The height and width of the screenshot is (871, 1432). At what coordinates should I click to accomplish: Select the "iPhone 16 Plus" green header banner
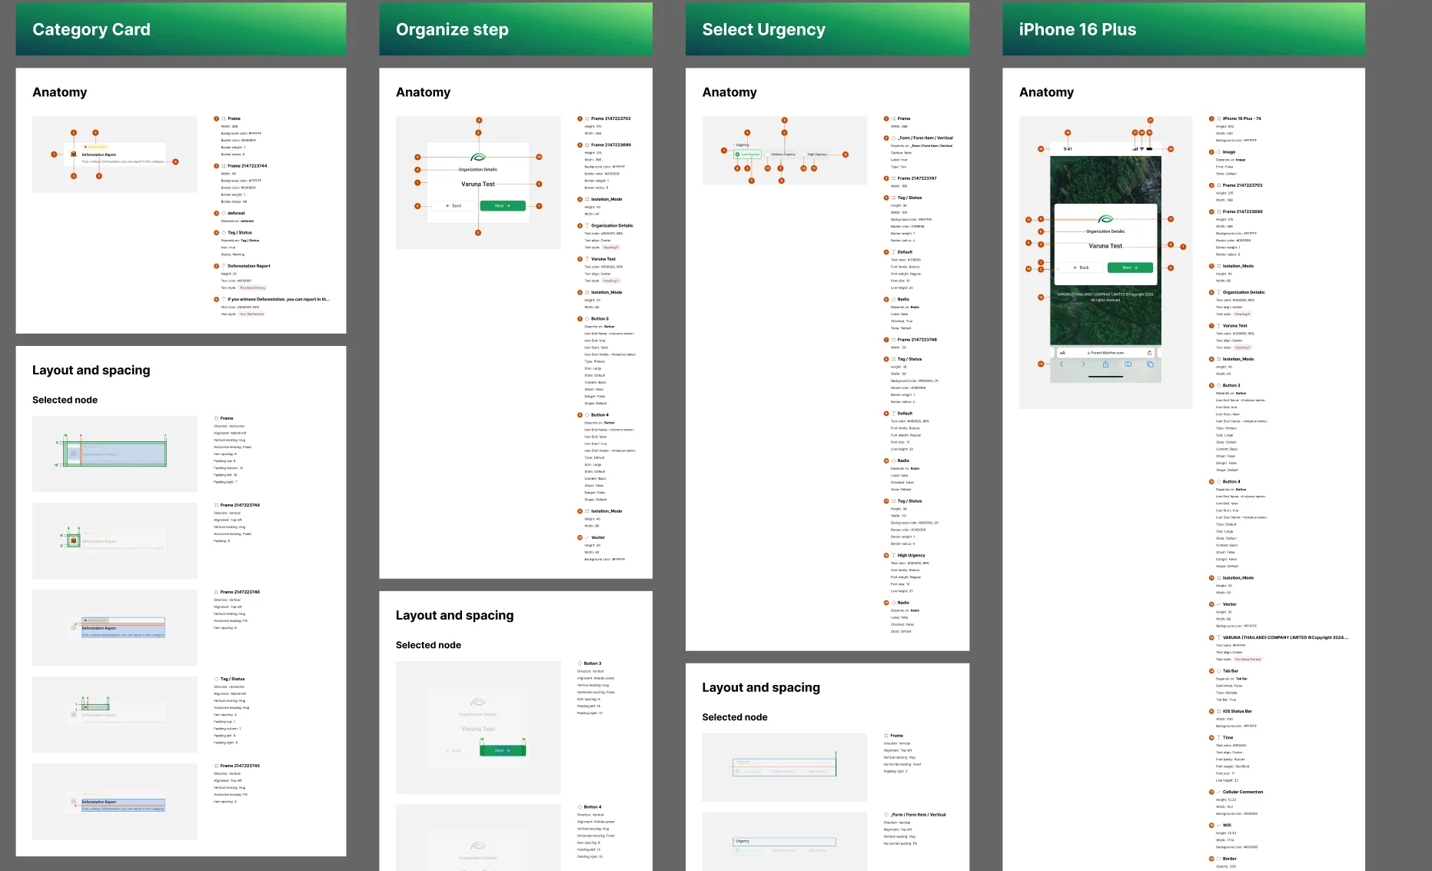1184,29
